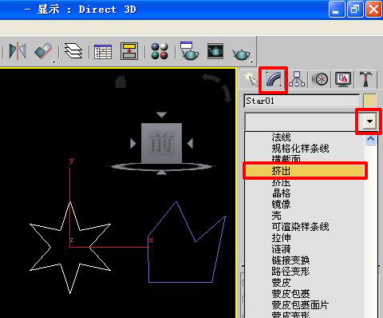
Task: Choose 挤出 (Extrude) modifier
Action: pos(305,170)
